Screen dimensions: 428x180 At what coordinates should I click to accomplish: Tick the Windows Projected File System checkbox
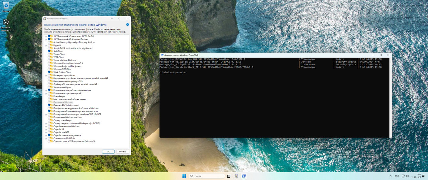[49, 66]
